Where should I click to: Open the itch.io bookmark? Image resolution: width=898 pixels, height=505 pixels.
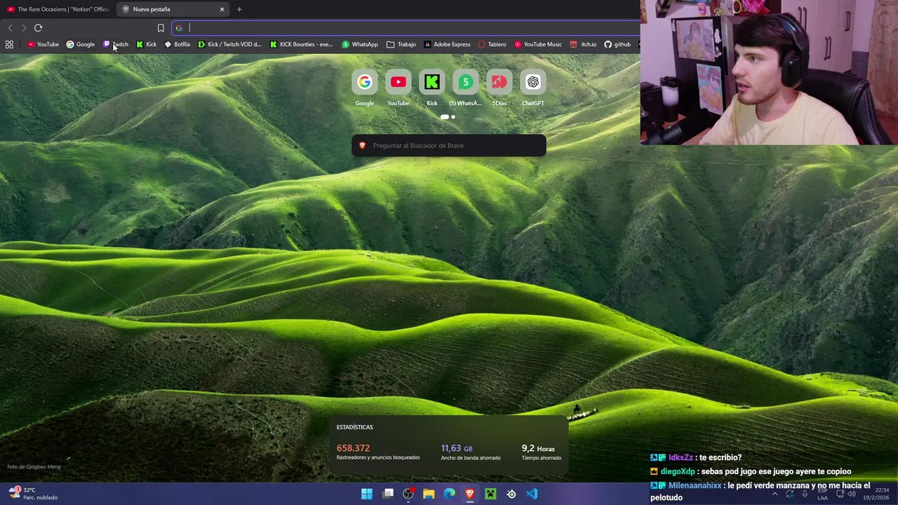point(583,44)
